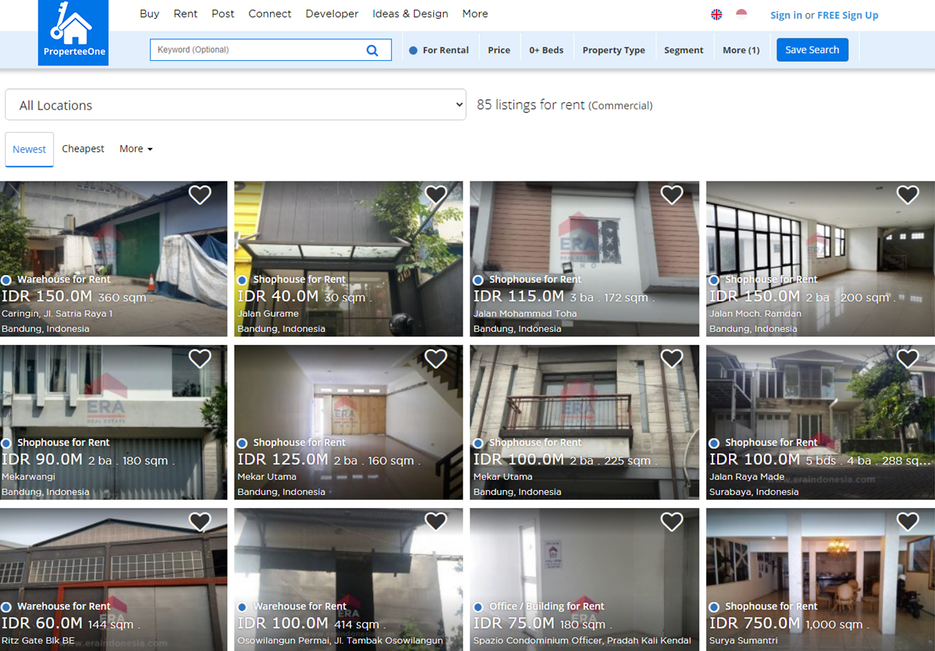935x651 pixels.
Task: Toggle the For Rental radio option
Action: coord(413,50)
